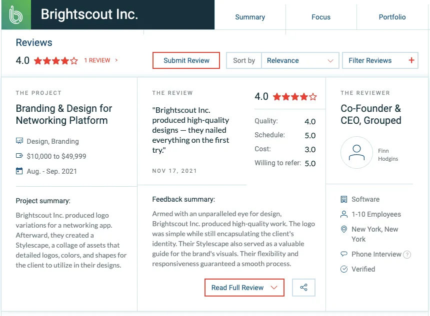
Task: Click the Phone Interview help question-mark icon
Action: (x=407, y=255)
